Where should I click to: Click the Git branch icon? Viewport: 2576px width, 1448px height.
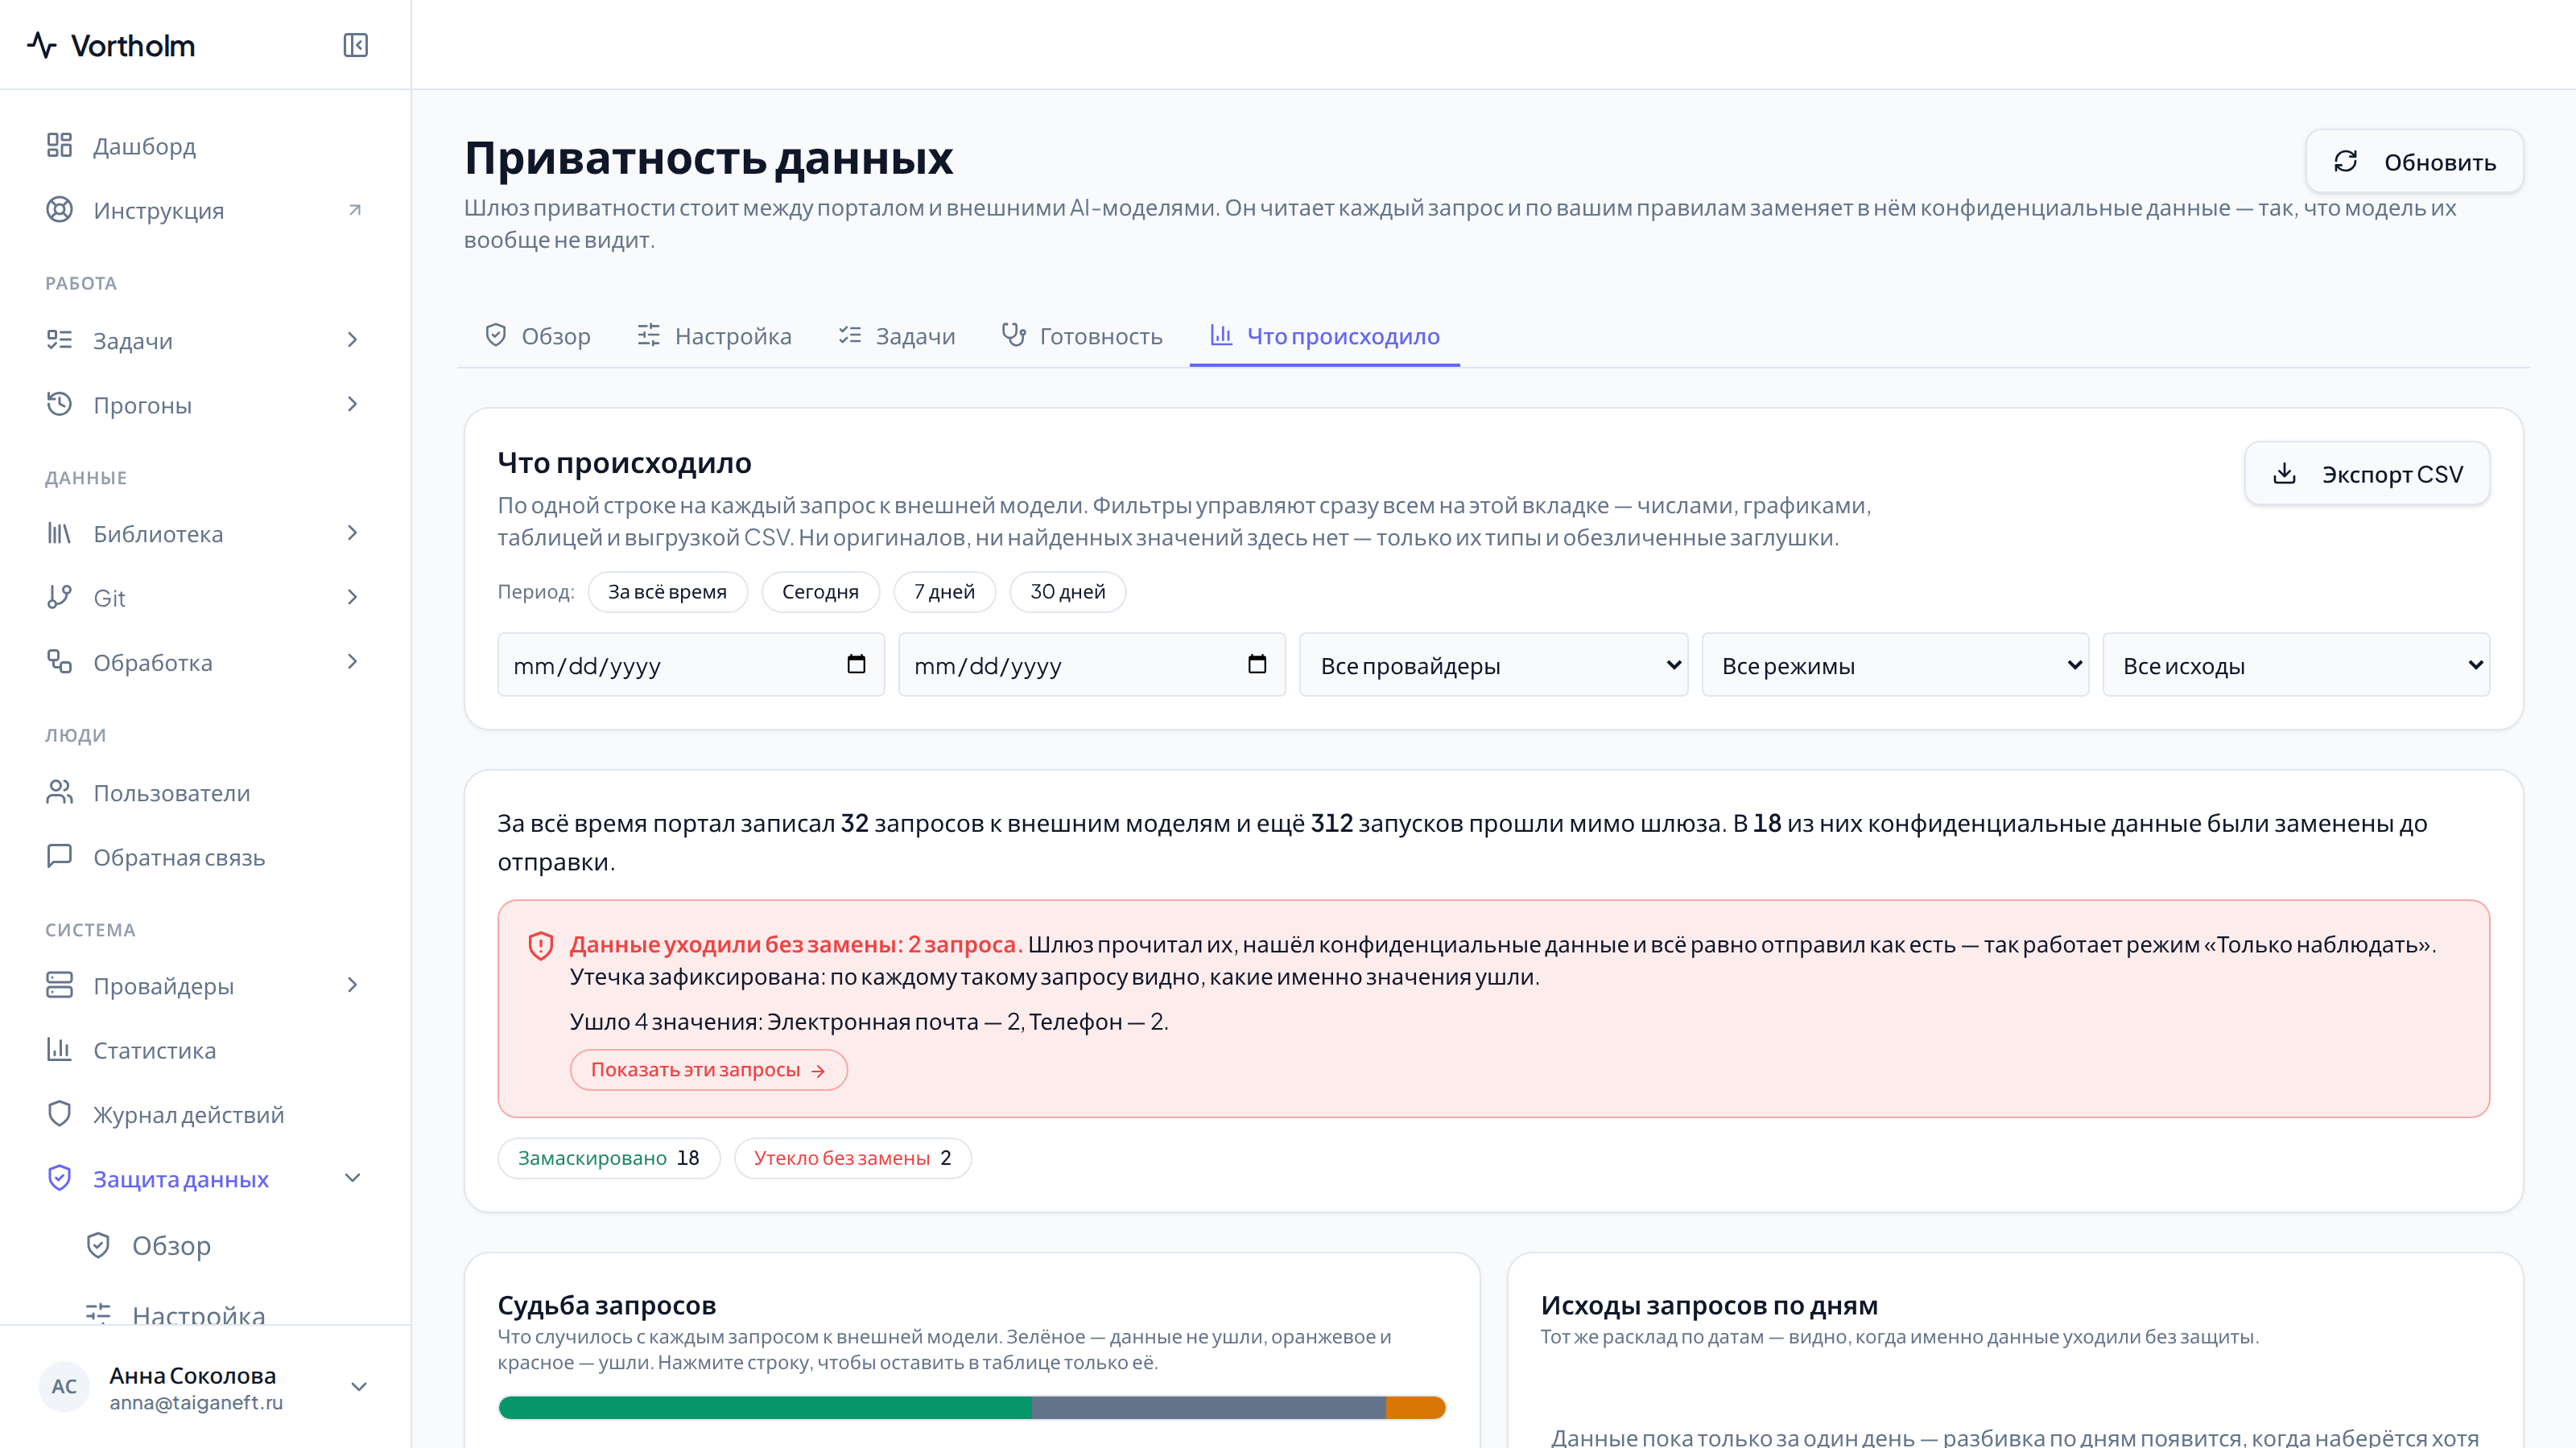click(60, 597)
